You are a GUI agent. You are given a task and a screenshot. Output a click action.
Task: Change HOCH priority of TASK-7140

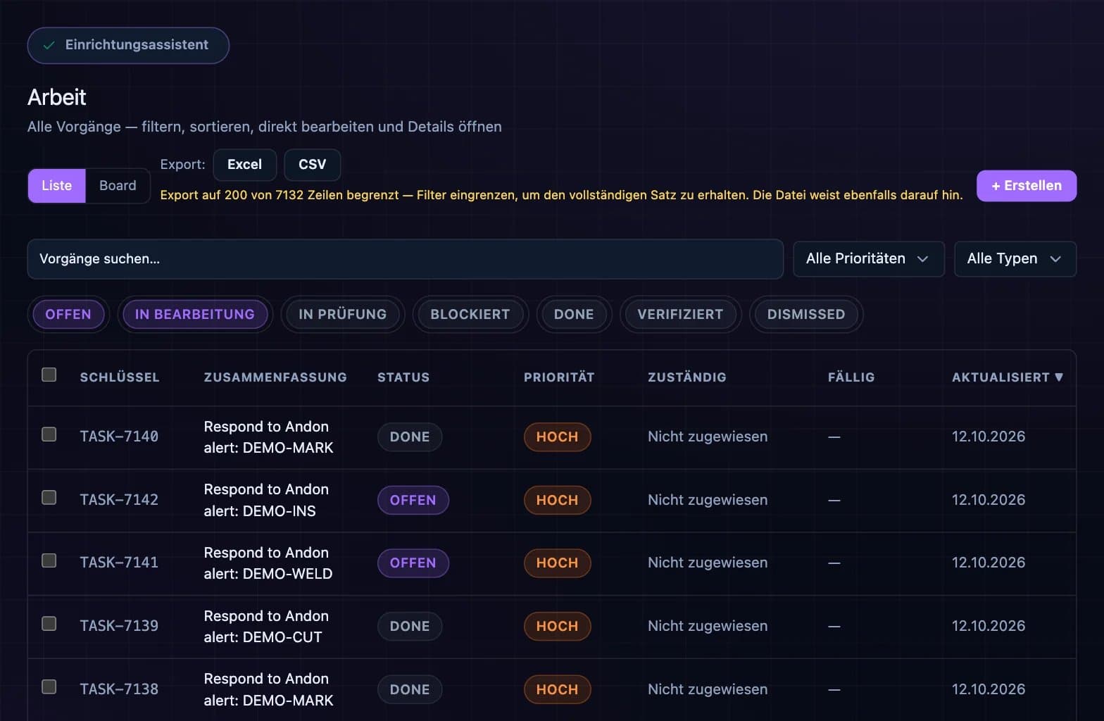point(557,437)
